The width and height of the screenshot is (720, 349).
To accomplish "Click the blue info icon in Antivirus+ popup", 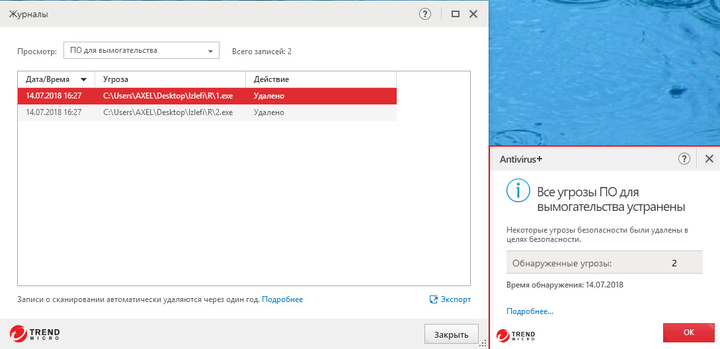I will point(518,190).
